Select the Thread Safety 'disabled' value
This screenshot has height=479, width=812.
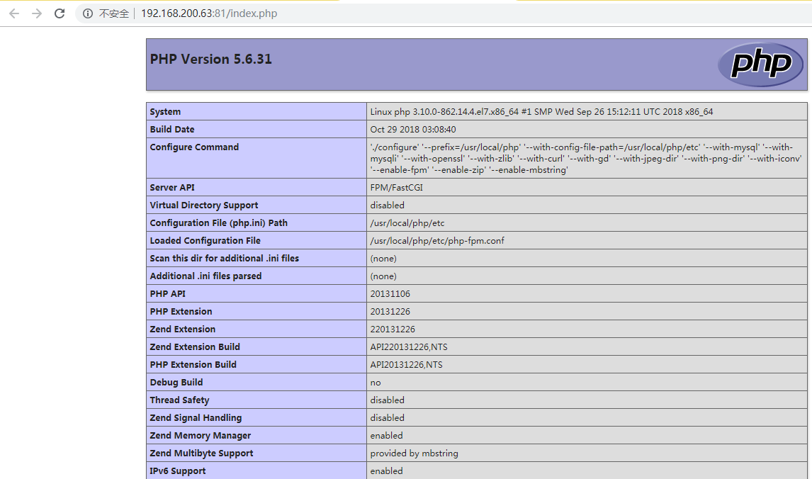coord(387,400)
